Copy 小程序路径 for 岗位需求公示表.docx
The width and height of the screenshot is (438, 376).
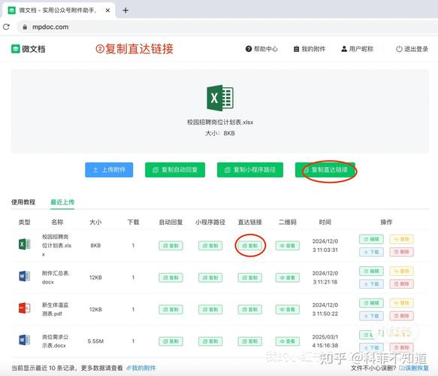[210, 341]
